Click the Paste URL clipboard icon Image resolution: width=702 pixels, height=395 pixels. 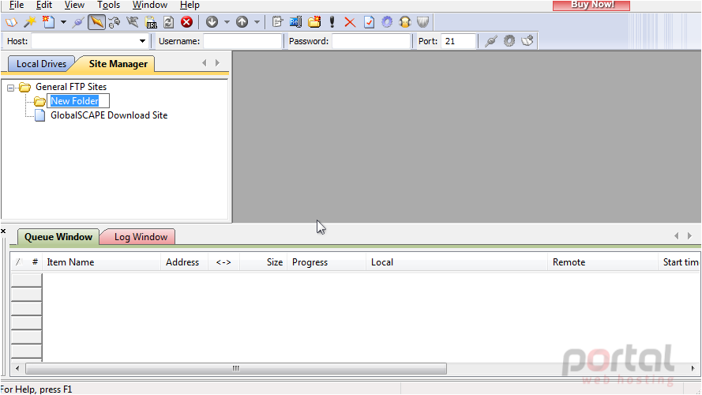click(152, 22)
